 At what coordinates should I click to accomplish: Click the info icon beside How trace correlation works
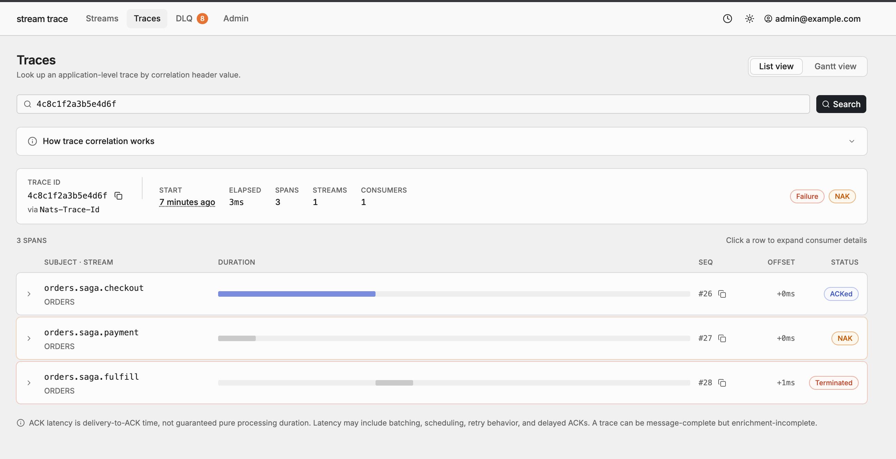[32, 141]
